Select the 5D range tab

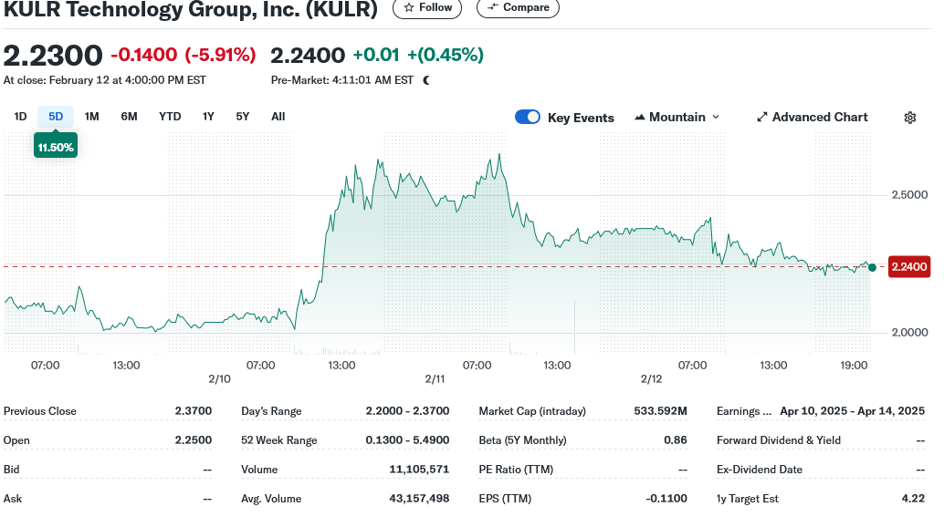point(56,117)
